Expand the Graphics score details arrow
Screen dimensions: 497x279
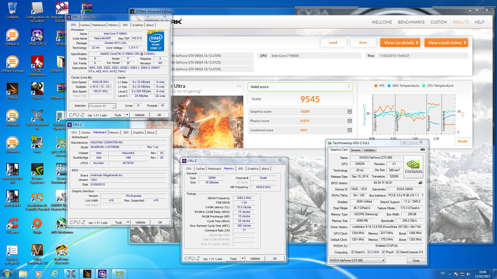(350, 112)
